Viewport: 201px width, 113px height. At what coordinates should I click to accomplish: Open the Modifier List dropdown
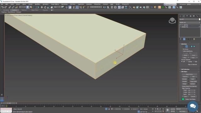pos(190,22)
